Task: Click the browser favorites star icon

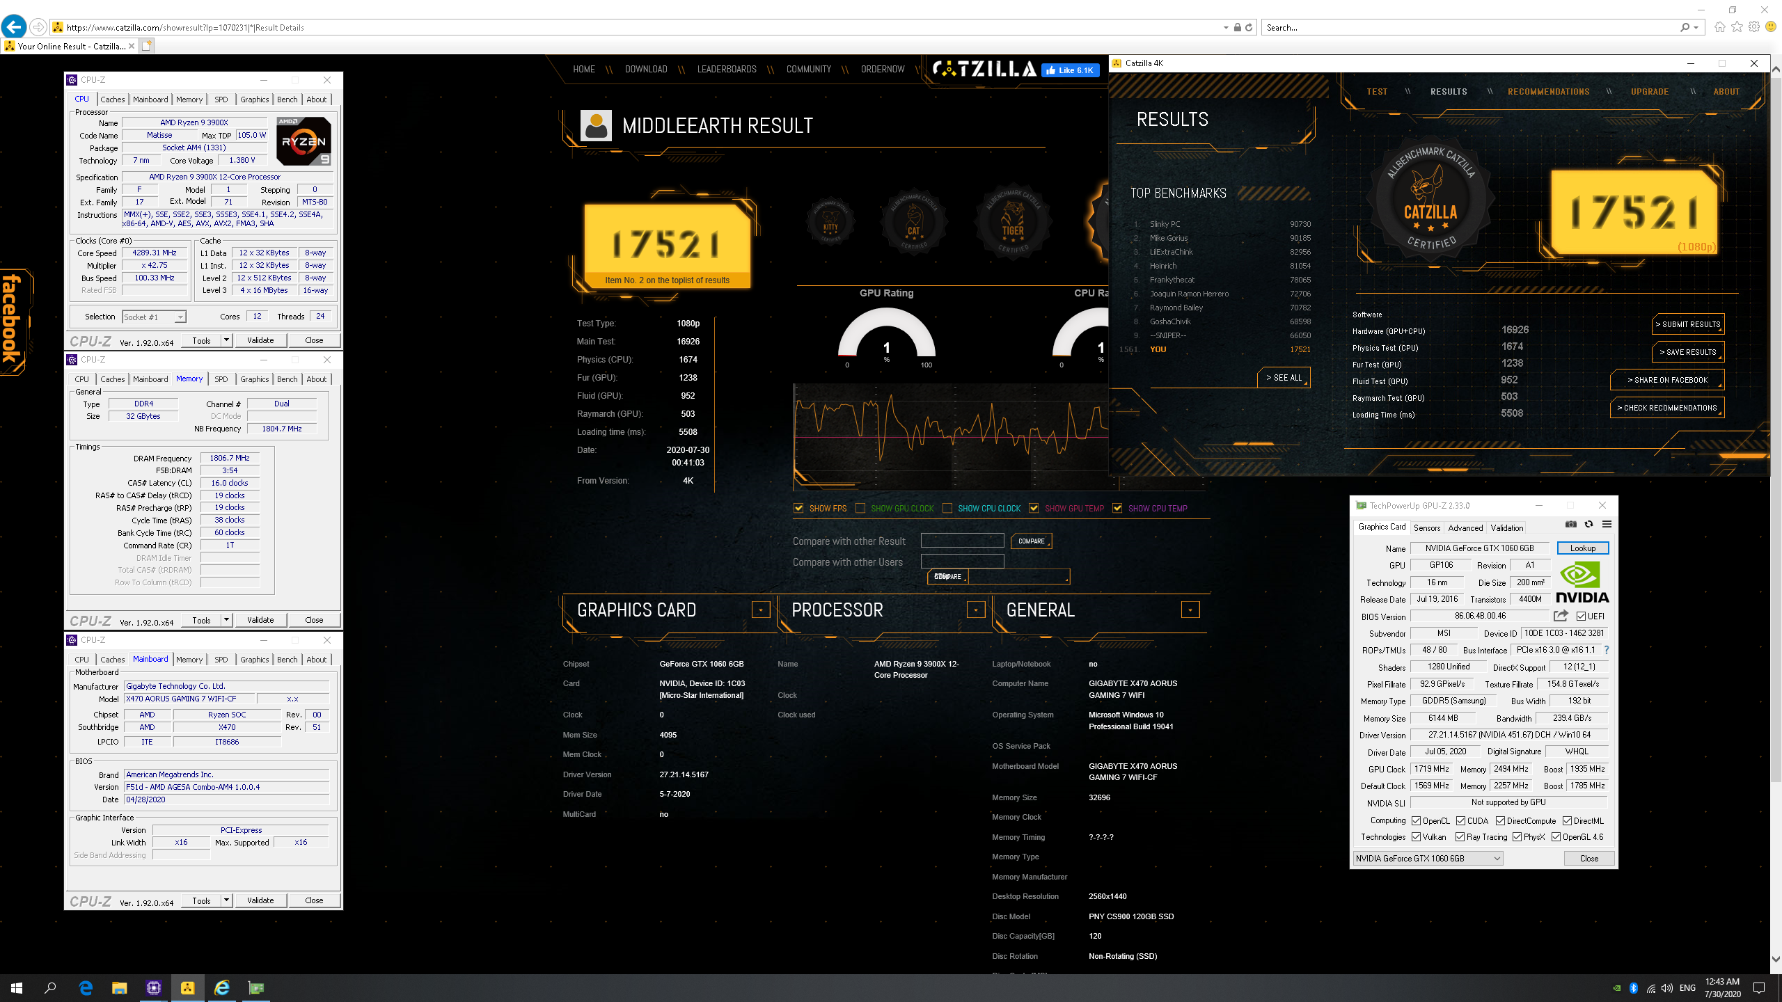Action: pos(1737,27)
